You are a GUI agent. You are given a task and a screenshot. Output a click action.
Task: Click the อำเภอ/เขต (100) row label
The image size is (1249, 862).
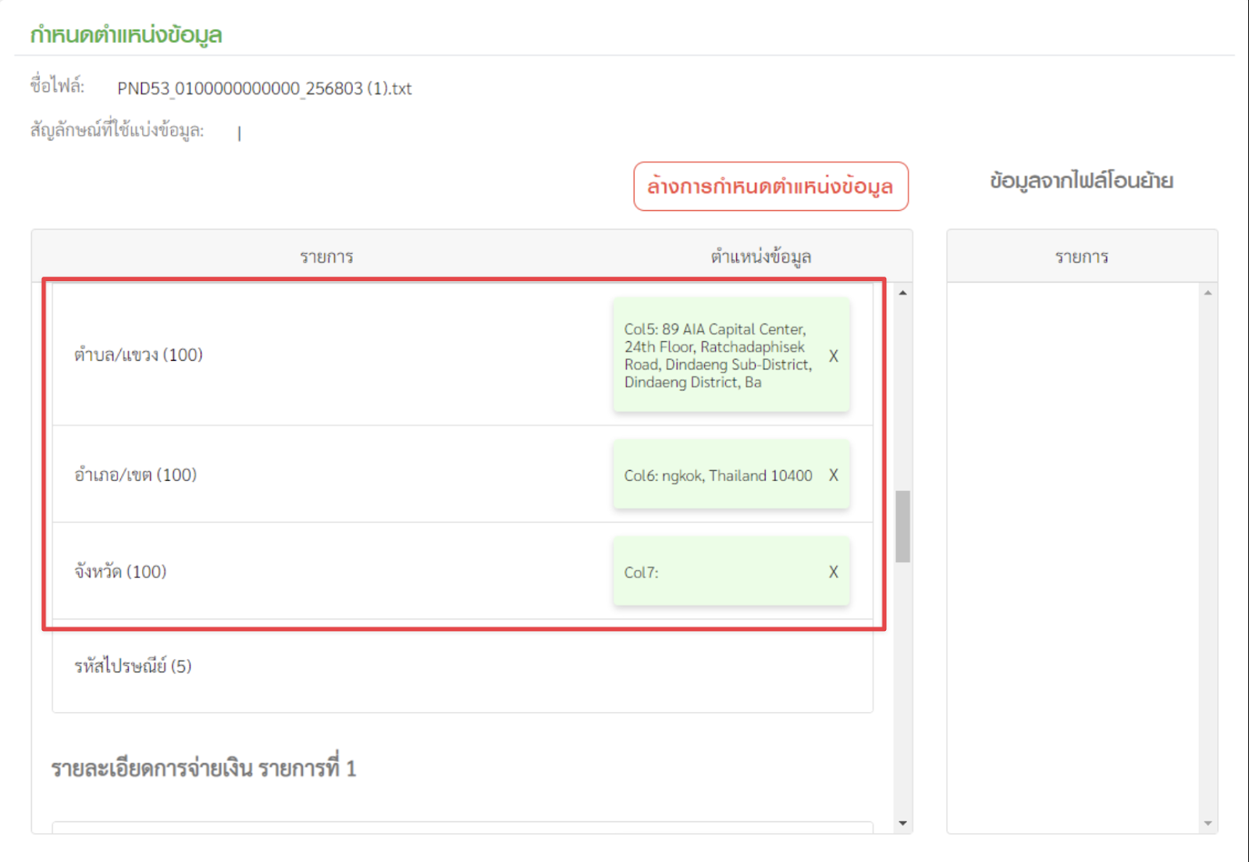click(136, 476)
